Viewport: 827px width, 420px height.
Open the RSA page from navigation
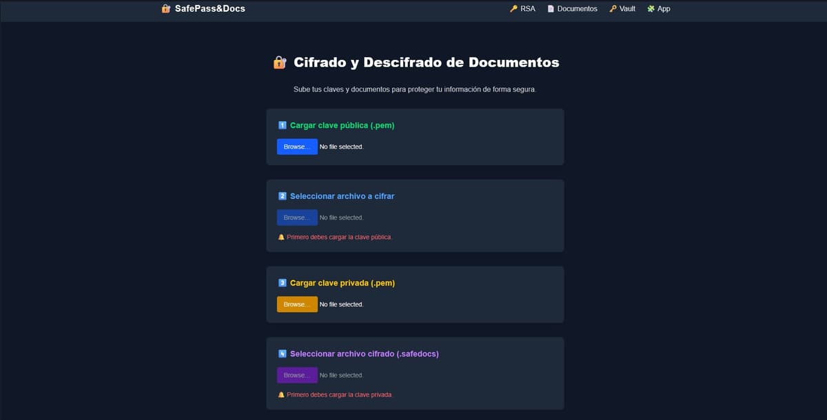[527, 9]
